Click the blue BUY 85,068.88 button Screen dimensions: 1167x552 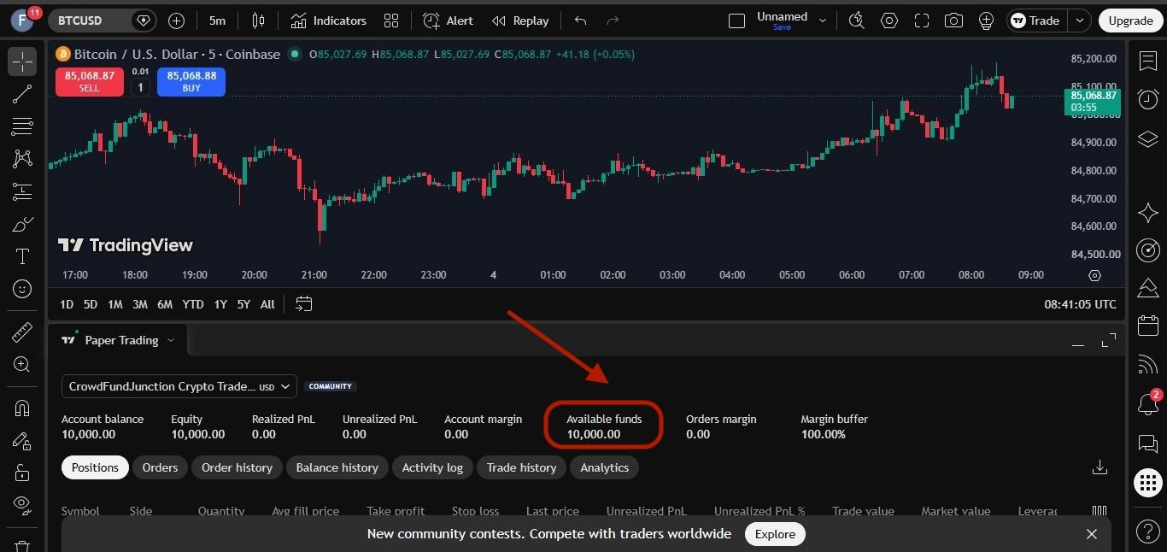[x=191, y=82]
